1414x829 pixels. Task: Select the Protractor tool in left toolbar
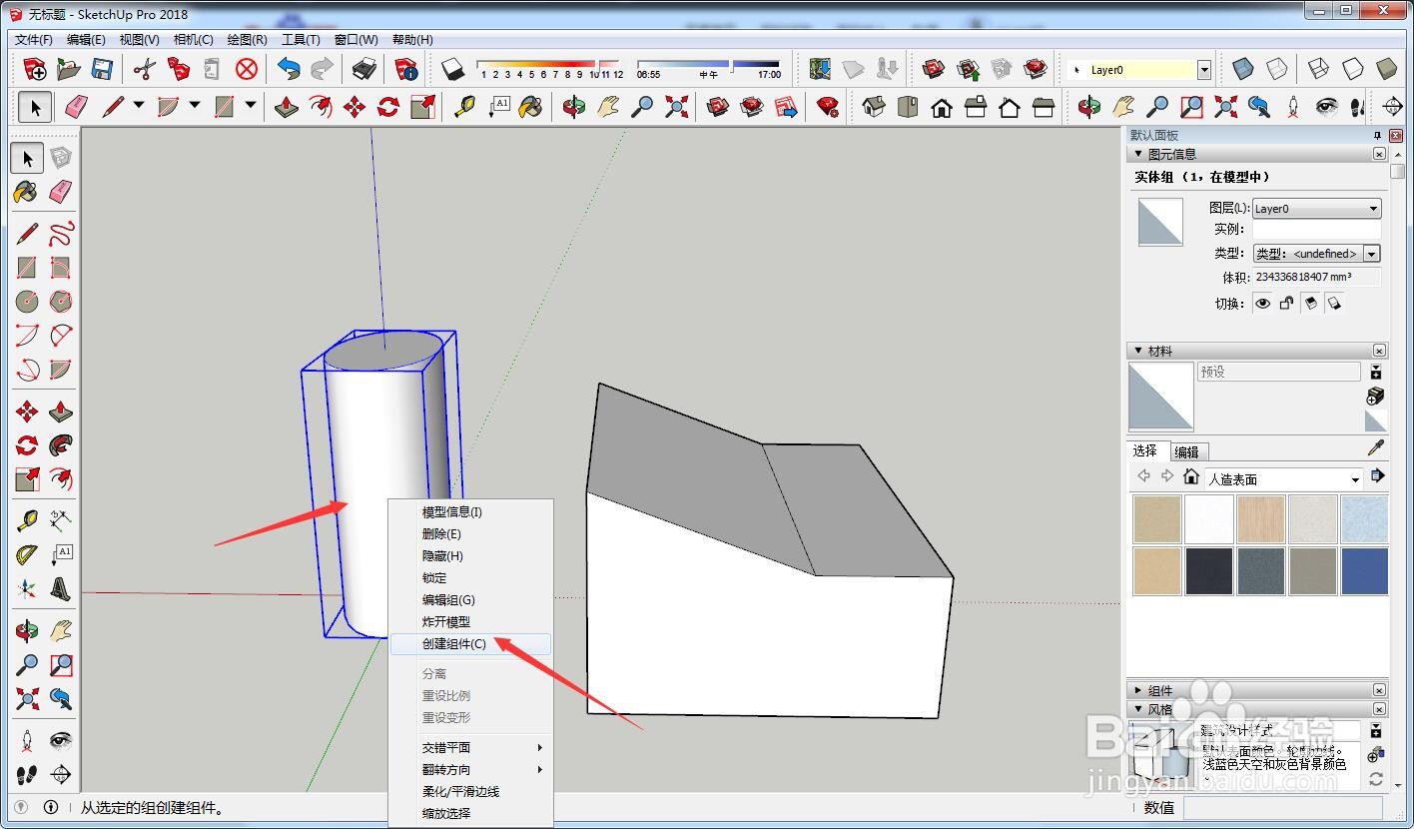click(x=27, y=554)
